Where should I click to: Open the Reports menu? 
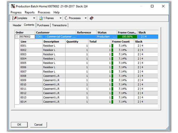pos(30,12)
